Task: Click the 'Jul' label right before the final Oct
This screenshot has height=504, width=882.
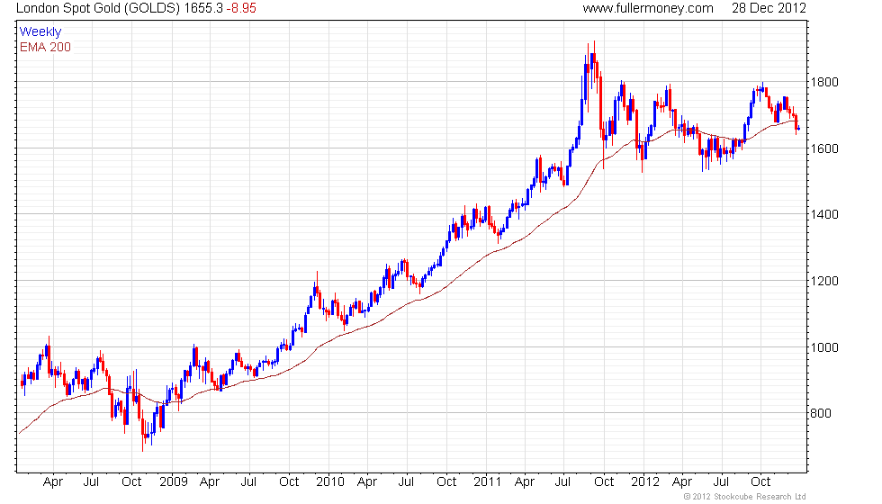Action: point(721,481)
